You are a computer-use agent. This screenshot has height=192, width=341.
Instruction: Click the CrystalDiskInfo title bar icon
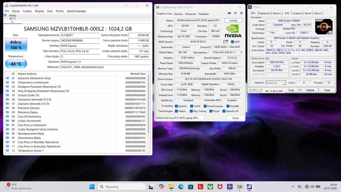click(x=6, y=5)
